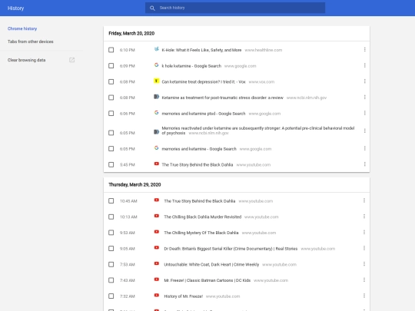
Task: Select checkbox for 5:45 PM Black Dahlia entry
Action: (x=111, y=165)
